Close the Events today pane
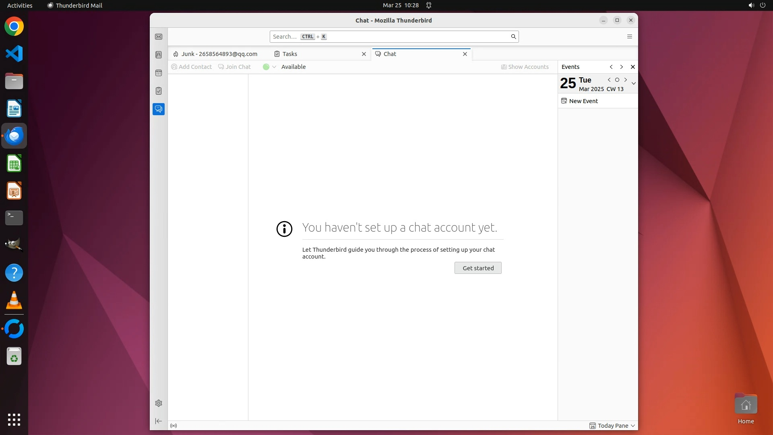 click(632, 67)
